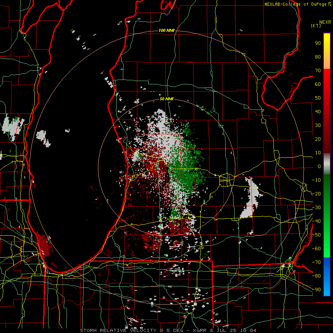Click the -50 value on the velocity scale
The width and height of the screenshot is (333, 333).
(316, 235)
